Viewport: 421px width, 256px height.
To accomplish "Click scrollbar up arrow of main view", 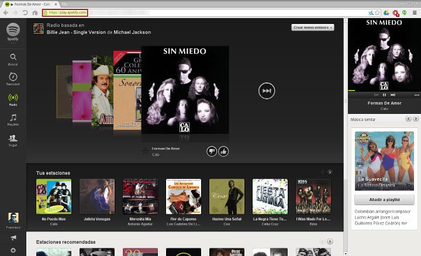I will [346, 20].
